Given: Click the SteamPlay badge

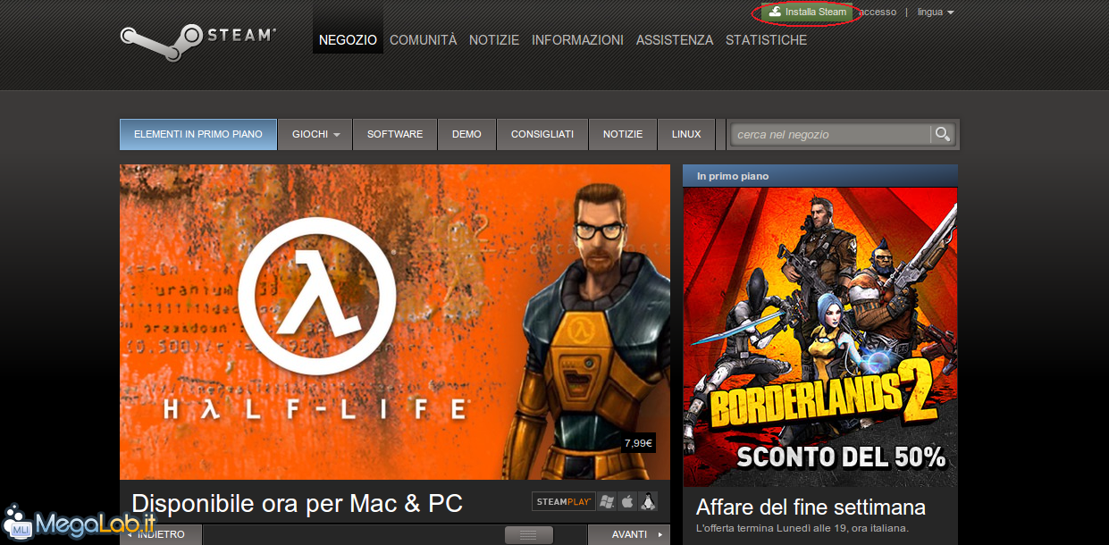Looking at the screenshot, I should point(564,501).
